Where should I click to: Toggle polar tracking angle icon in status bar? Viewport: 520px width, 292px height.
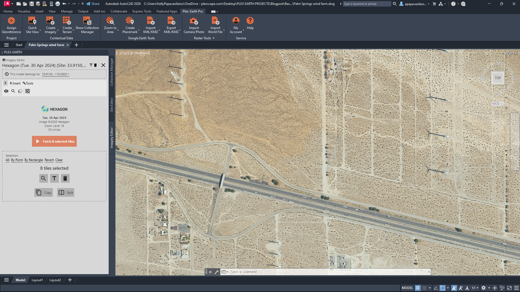[x=436, y=288]
